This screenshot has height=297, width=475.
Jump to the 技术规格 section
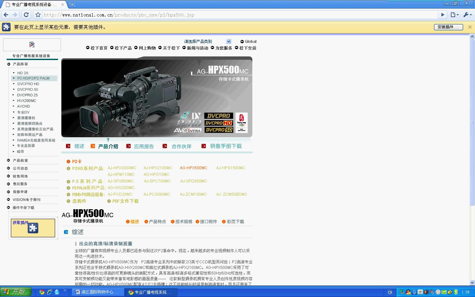tap(184, 222)
